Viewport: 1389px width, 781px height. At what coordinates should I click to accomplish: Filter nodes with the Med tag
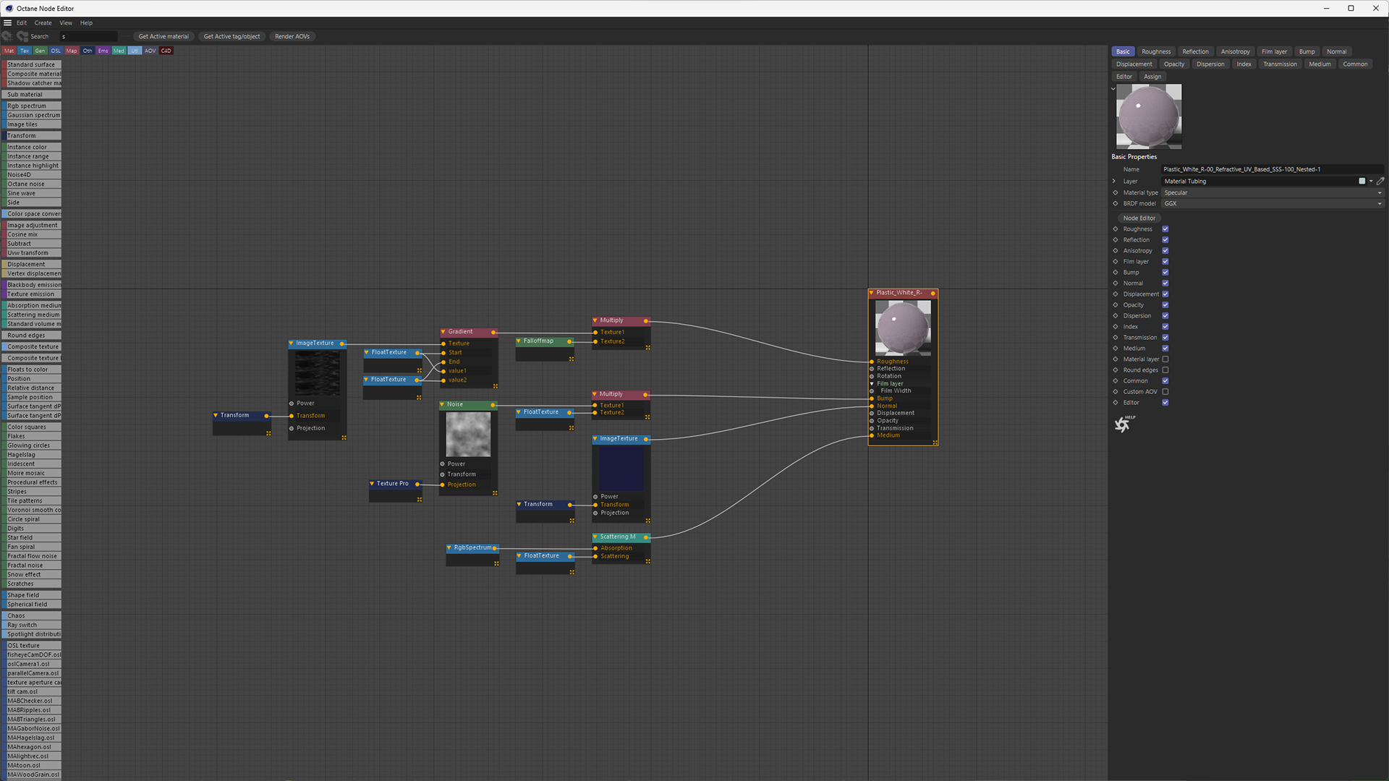(x=119, y=51)
